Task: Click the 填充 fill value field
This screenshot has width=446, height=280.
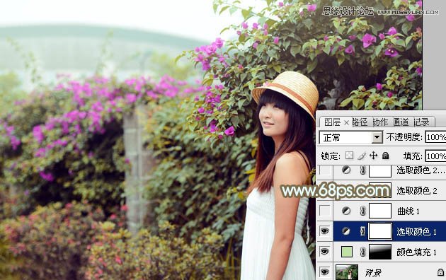Action: point(436,156)
